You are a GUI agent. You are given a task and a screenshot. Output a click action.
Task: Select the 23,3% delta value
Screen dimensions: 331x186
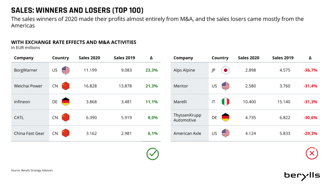pos(152,70)
